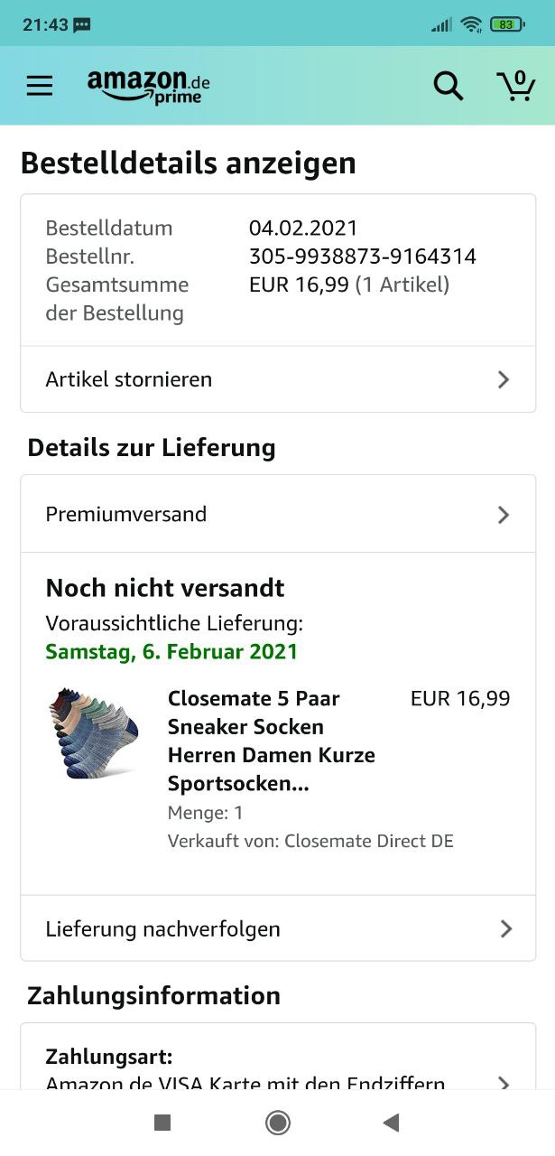Image resolution: width=555 pixels, height=1156 pixels.
Task: Expand chevron next to Lieferung nachverfolgen
Action: pyautogui.click(x=505, y=928)
